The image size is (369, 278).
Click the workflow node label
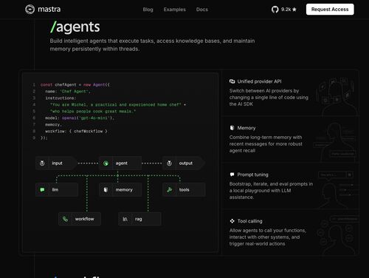tap(84, 219)
